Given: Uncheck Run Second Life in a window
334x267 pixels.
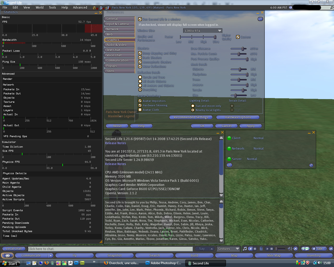Looking at the screenshot, I should (140, 19).
